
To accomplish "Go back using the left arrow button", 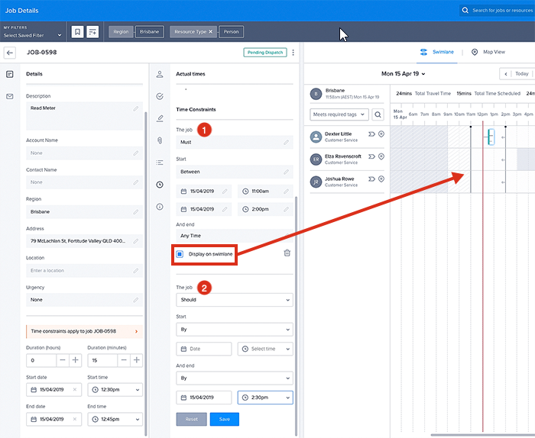I will [9, 53].
